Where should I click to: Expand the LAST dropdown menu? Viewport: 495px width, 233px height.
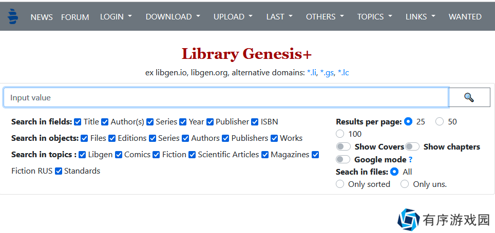point(279,17)
